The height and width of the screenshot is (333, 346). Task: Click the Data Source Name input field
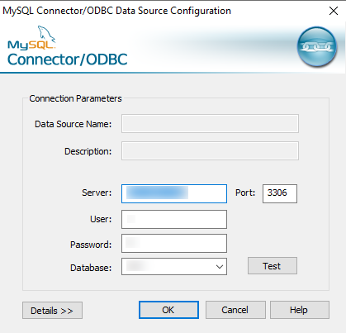tap(210, 124)
